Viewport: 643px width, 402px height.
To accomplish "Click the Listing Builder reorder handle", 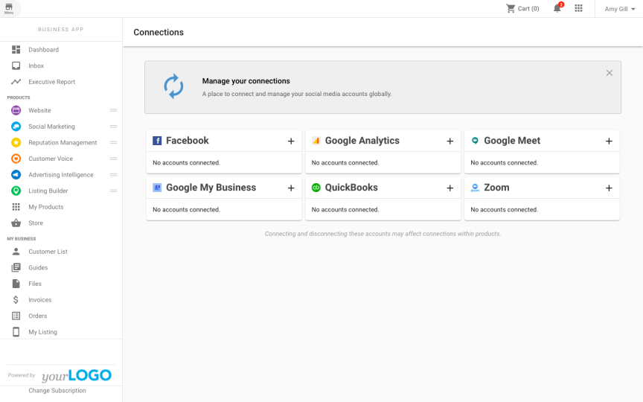I will (113, 191).
